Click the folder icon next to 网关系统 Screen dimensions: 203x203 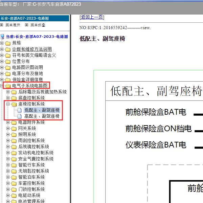tap(14, 129)
